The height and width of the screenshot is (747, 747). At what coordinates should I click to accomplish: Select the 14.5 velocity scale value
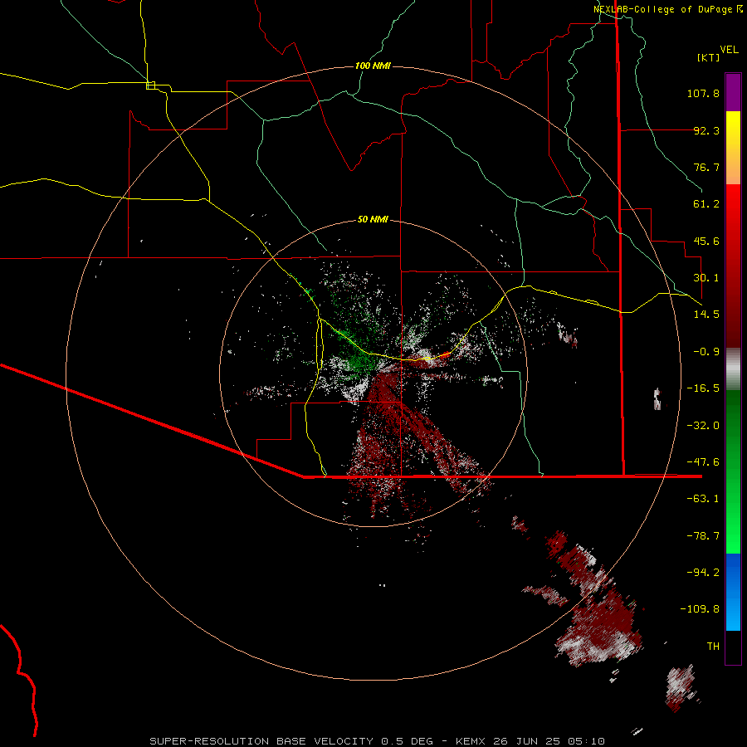(706, 315)
